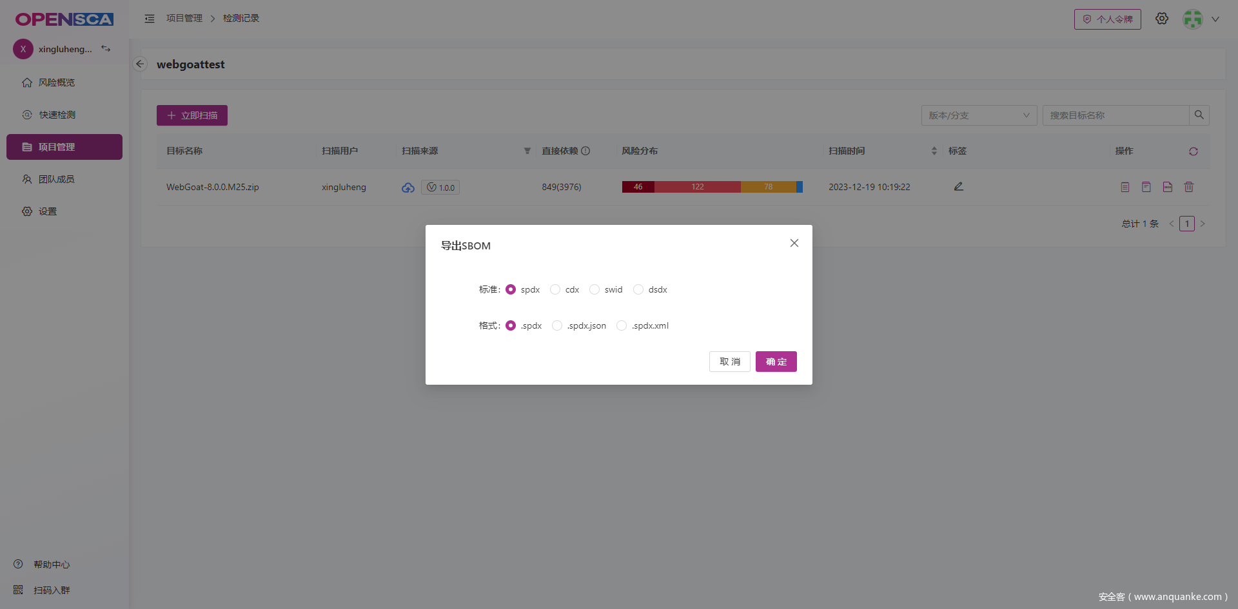Choose the .spdx.json format option
1238x609 pixels.
click(x=557, y=325)
